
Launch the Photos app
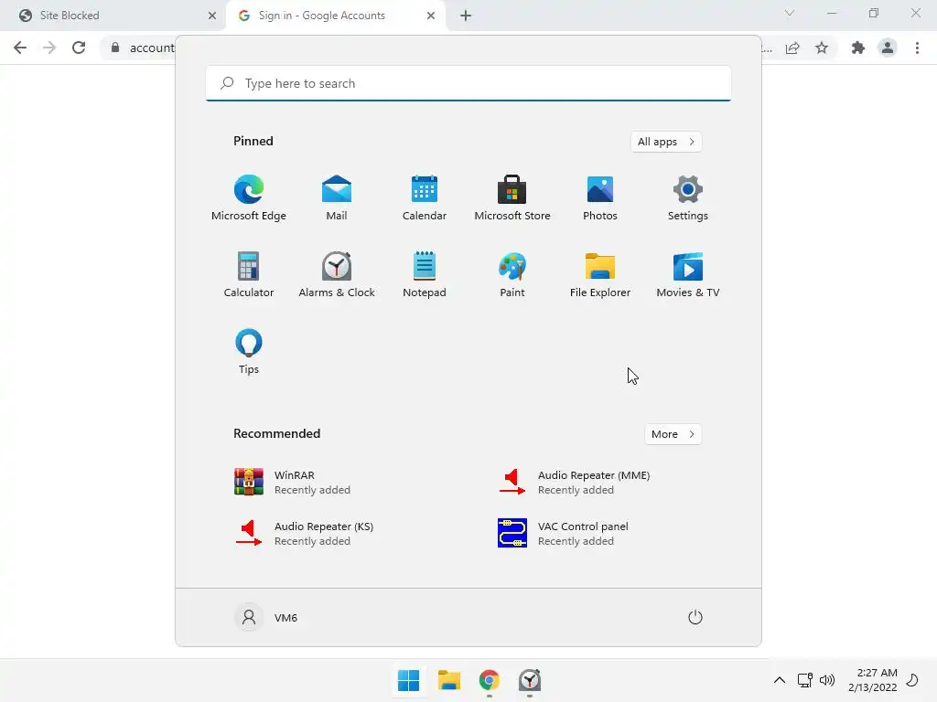pyautogui.click(x=600, y=198)
